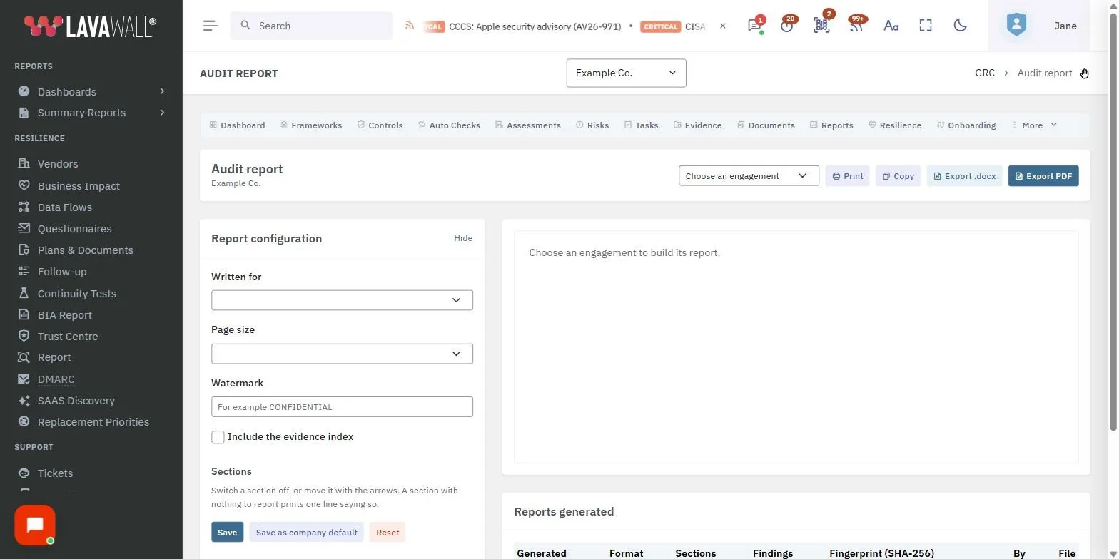Open the Controls tab
This screenshot has height=559, width=1119.
point(380,125)
